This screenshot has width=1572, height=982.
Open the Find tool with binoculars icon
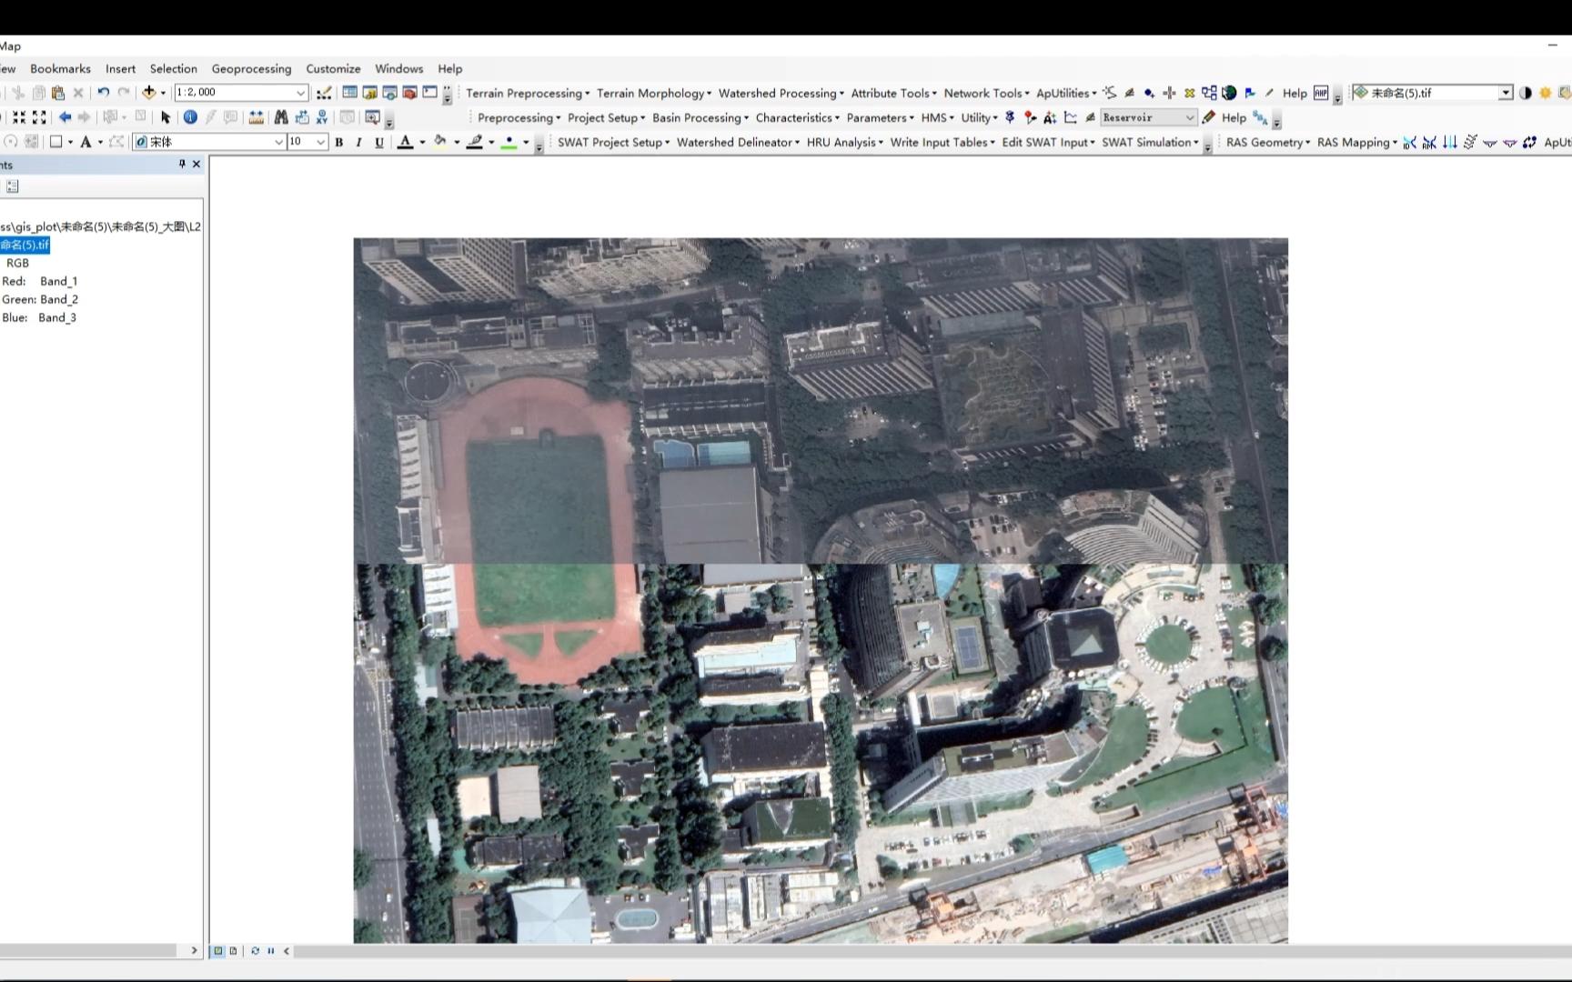[280, 117]
